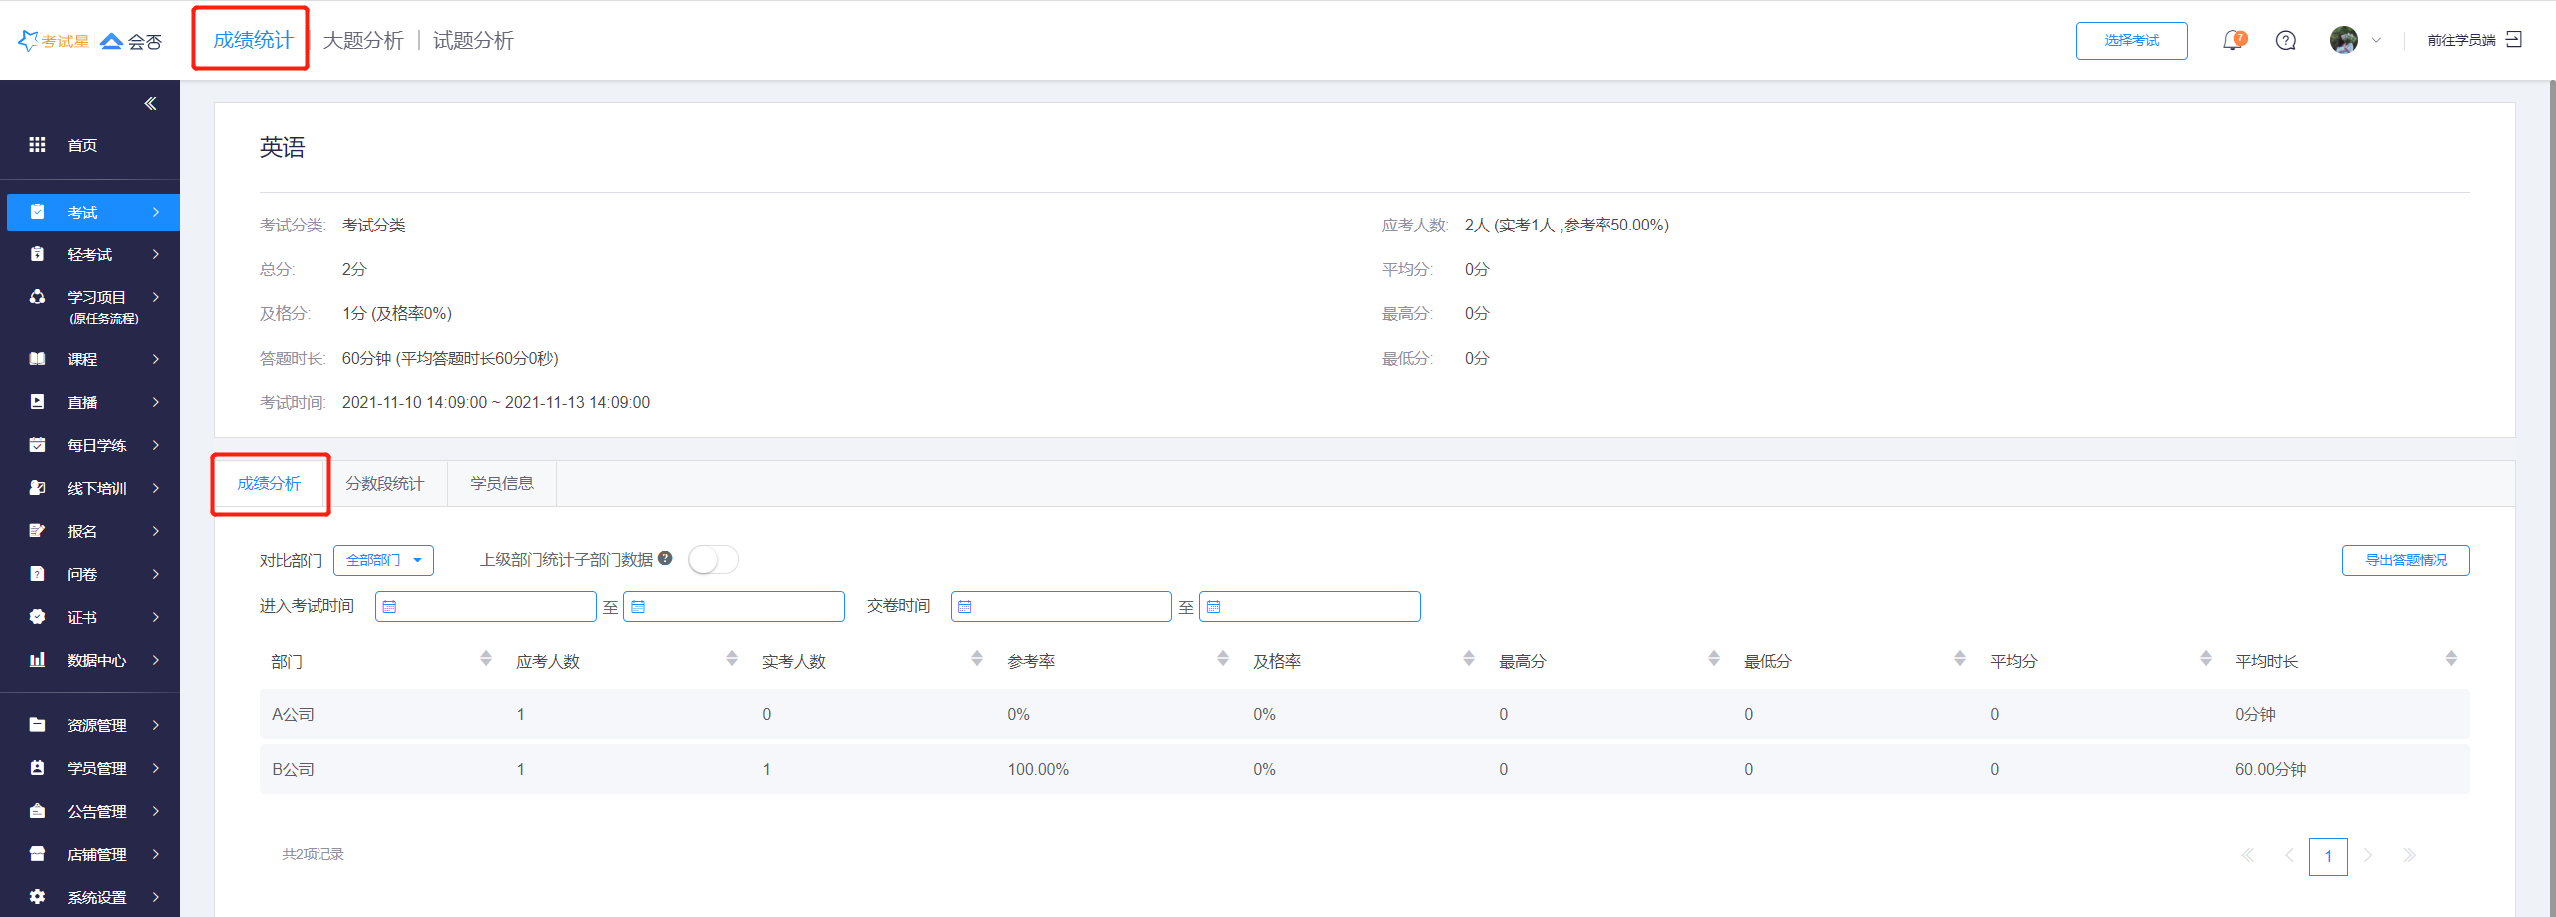Switch to the 分数段统计 tab
This screenshot has height=917, width=2556.
click(x=384, y=484)
